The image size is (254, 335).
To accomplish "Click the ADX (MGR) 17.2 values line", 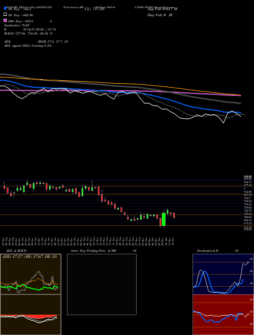I will point(36,42).
